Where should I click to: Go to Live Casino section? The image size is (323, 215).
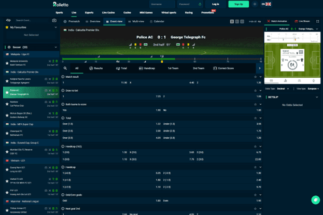(108, 12)
